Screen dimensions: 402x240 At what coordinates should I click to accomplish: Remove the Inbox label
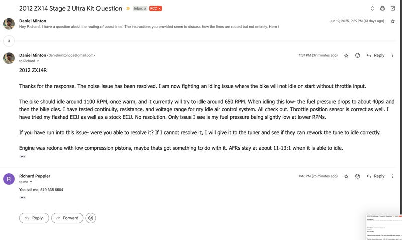(x=145, y=9)
